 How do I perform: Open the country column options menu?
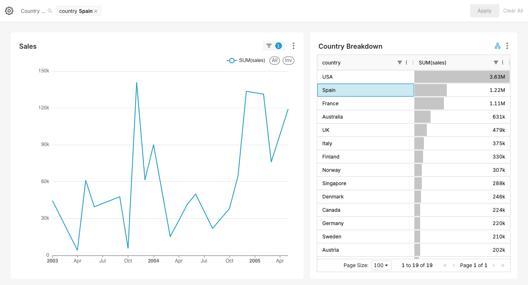406,63
